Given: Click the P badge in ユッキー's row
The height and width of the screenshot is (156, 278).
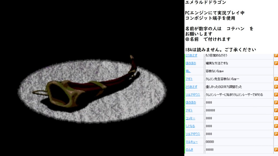Looking at the screenshot, I should coord(276,118).
